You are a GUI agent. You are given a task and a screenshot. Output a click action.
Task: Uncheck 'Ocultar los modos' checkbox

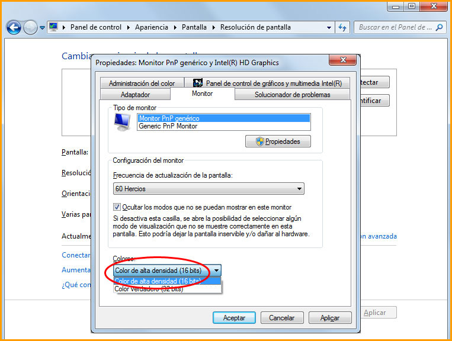[x=117, y=207]
